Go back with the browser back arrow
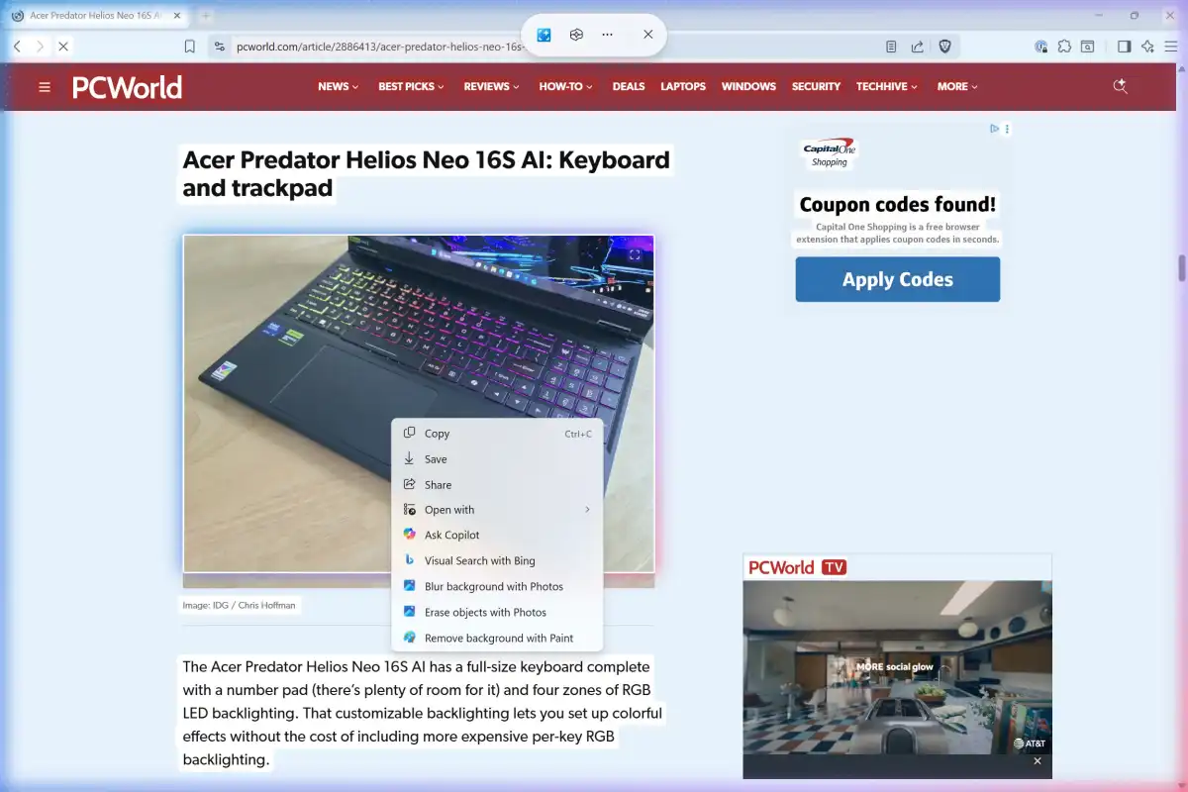1188x792 pixels. tap(17, 47)
